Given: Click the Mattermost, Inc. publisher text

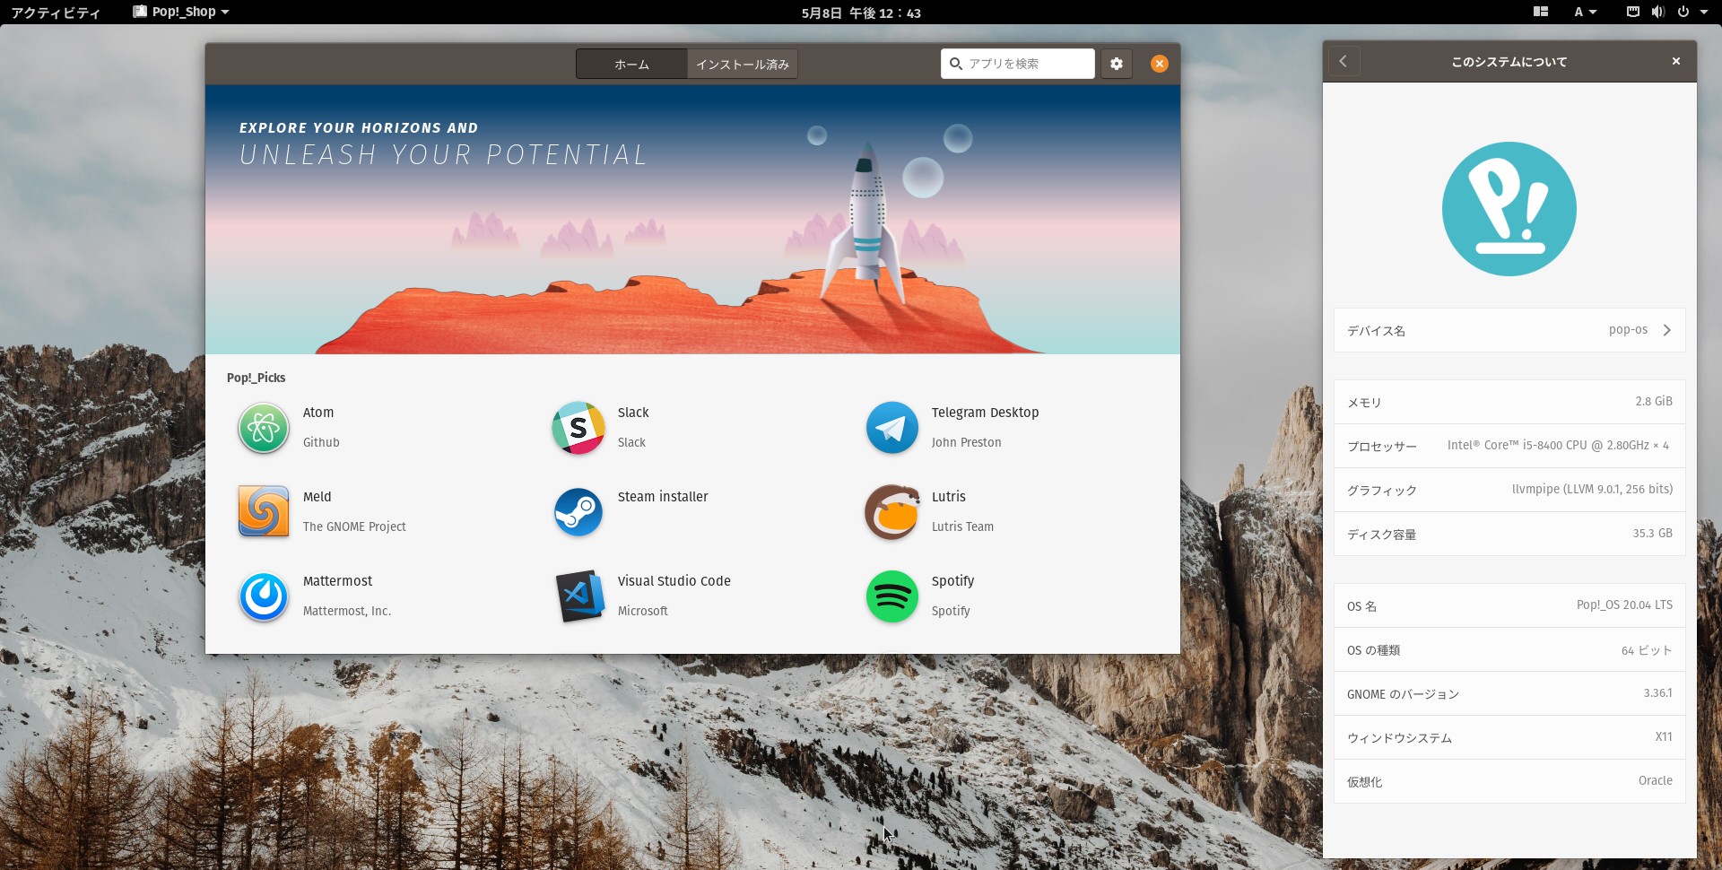Looking at the screenshot, I should coord(347,611).
